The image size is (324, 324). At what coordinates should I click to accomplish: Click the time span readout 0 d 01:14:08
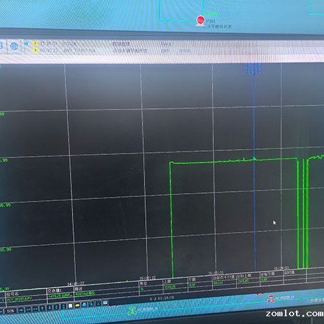(x=161, y=299)
